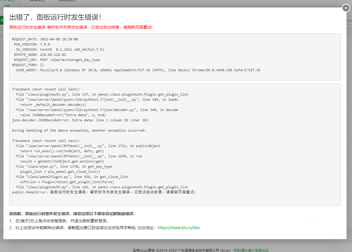Open the https://www.bt.cn/bbs forum link

pyautogui.click(x=179, y=228)
